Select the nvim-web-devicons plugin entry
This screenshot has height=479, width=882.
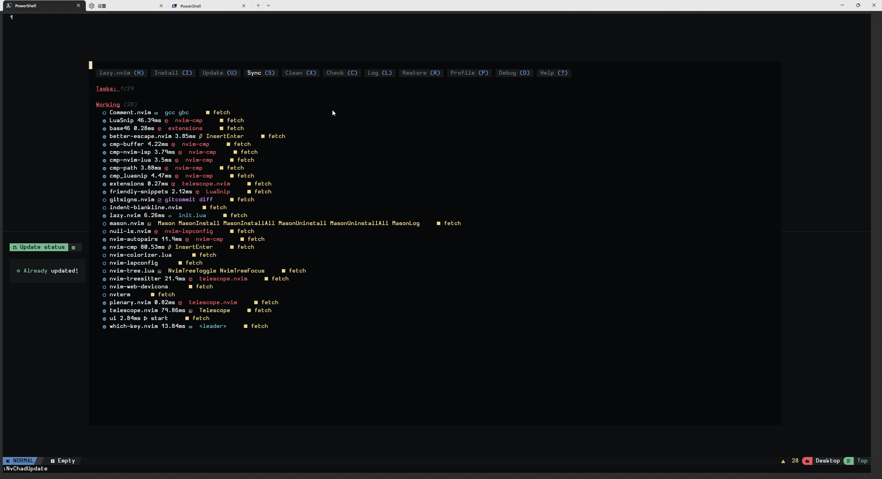(x=158, y=287)
